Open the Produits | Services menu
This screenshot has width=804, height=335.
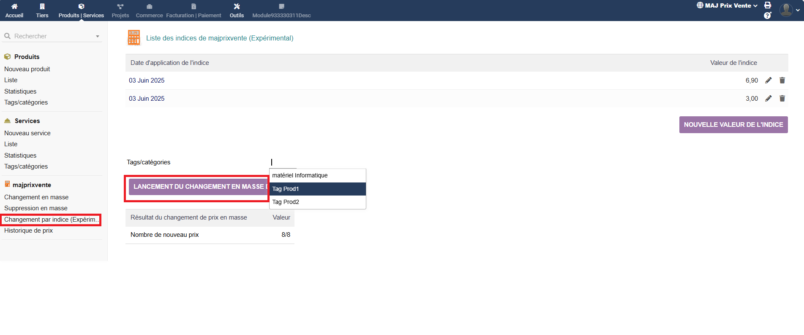pos(81,11)
